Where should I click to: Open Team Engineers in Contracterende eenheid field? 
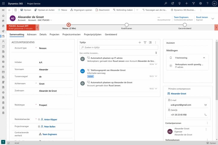point(50,134)
